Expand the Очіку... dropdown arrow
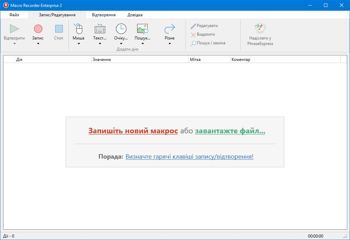Screen dimensions: 350x240 (121, 44)
